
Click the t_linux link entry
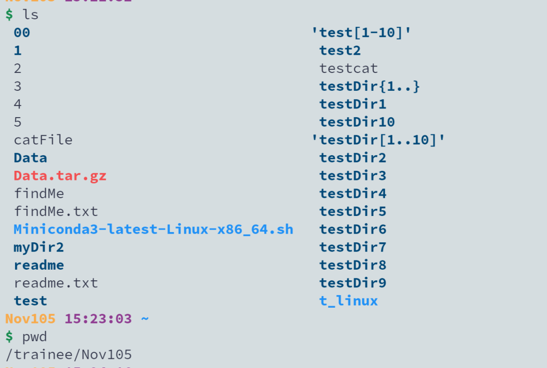tap(348, 301)
